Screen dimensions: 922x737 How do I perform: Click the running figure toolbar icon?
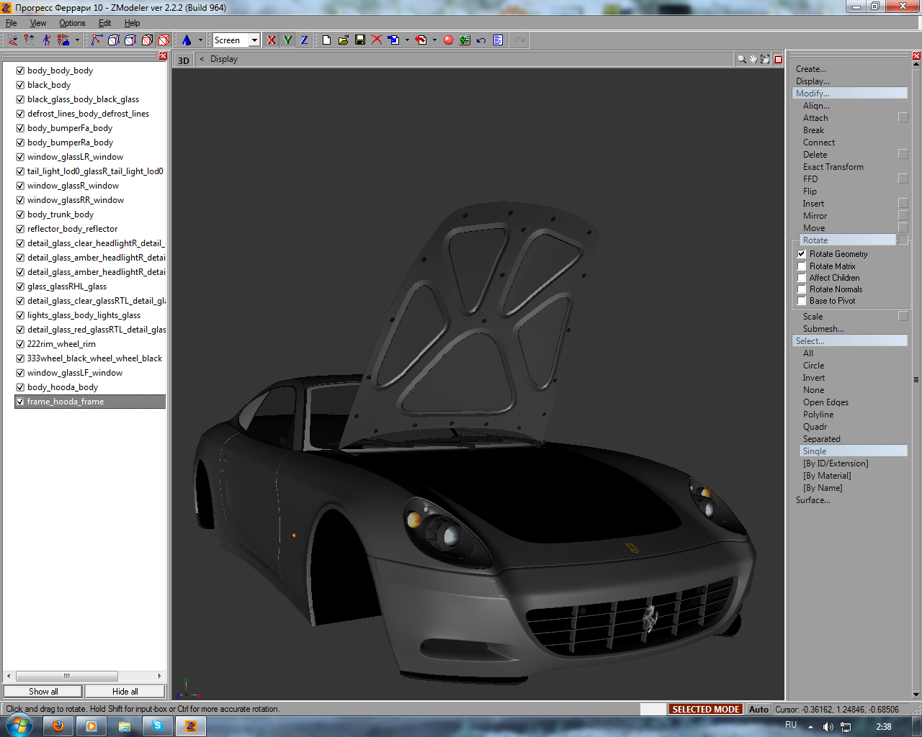point(46,40)
